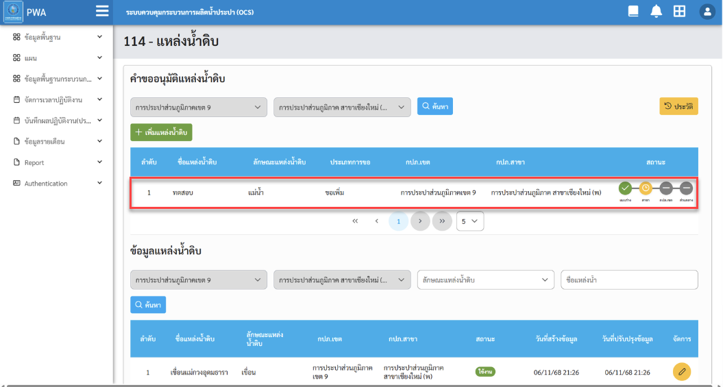The width and height of the screenshot is (723, 387).
Task: Open ข้อมูลรายเดือน sidebar menu
Action: pos(57,141)
